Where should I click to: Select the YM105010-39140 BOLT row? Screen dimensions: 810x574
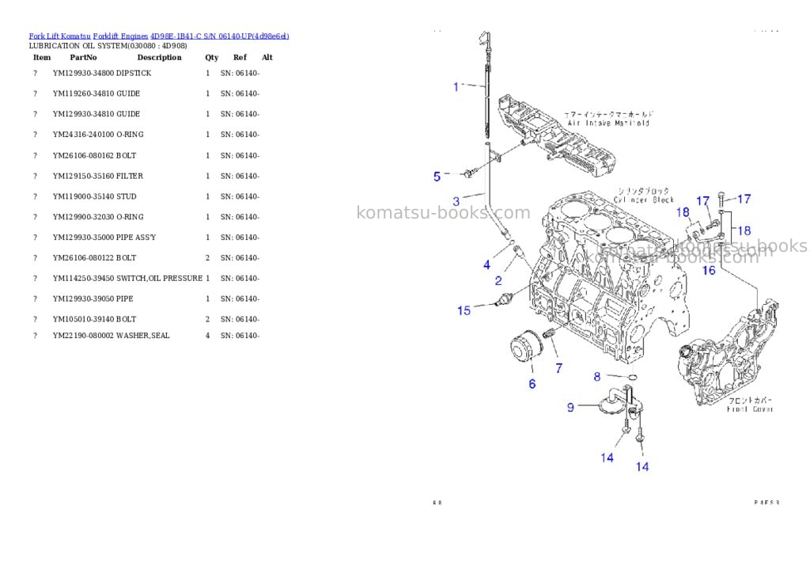click(146, 320)
